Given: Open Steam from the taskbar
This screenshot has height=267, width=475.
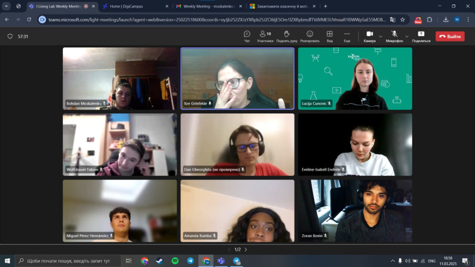Looking at the screenshot, I should [160, 261].
